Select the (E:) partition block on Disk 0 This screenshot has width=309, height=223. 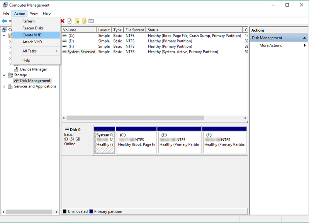pos(179,142)
